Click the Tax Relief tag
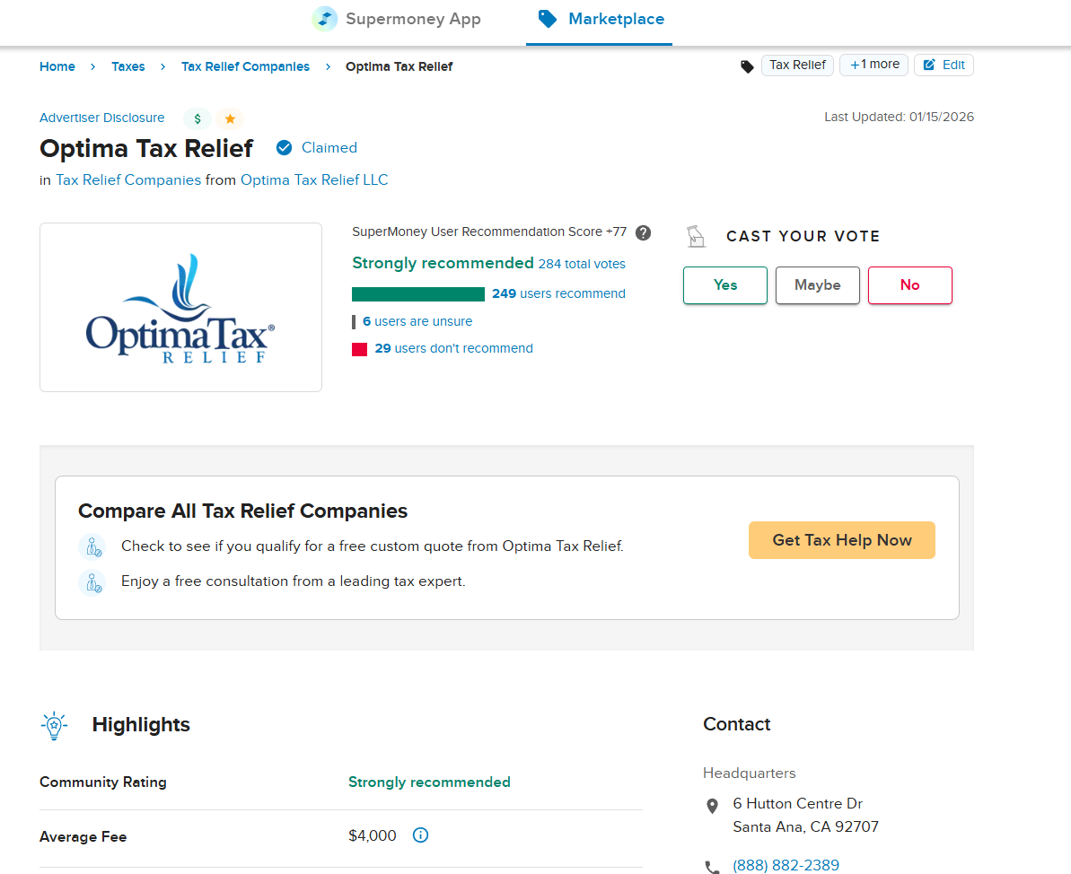Screen dimensions: 1071x874 pos(797,65)
